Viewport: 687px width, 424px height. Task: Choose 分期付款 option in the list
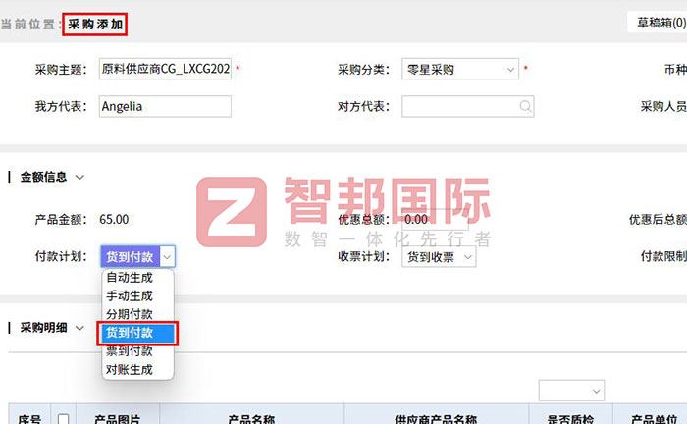coord(130,314)
